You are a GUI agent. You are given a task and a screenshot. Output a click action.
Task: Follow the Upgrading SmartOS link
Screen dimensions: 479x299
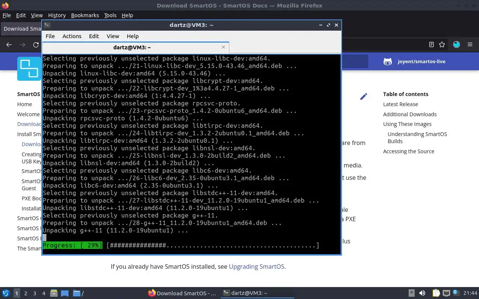point(256,266)
